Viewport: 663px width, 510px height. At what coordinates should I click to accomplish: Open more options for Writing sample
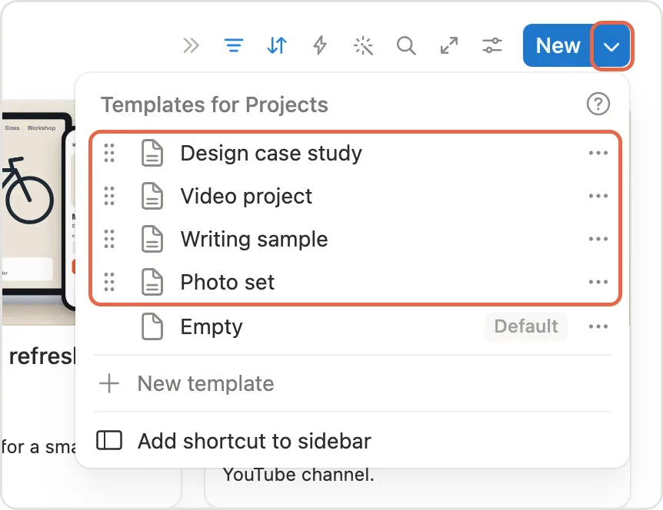click(598, 239)
